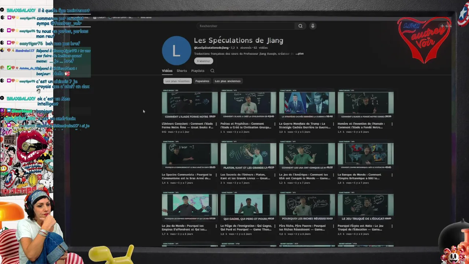Screen dimensions: 469x264
Task: Expand channel description with ...plus
Action: point(300,54)
